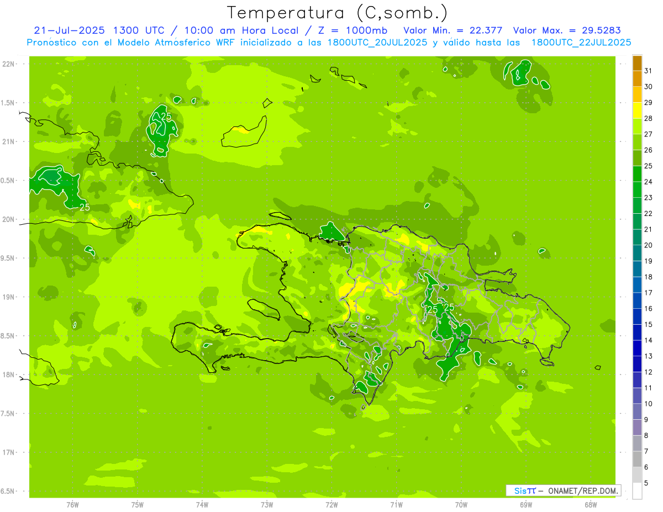Viewport: 663px width, 512px height.
Task: Pick the teal colorbar band between 19 and 20
Action: [637, 253]
